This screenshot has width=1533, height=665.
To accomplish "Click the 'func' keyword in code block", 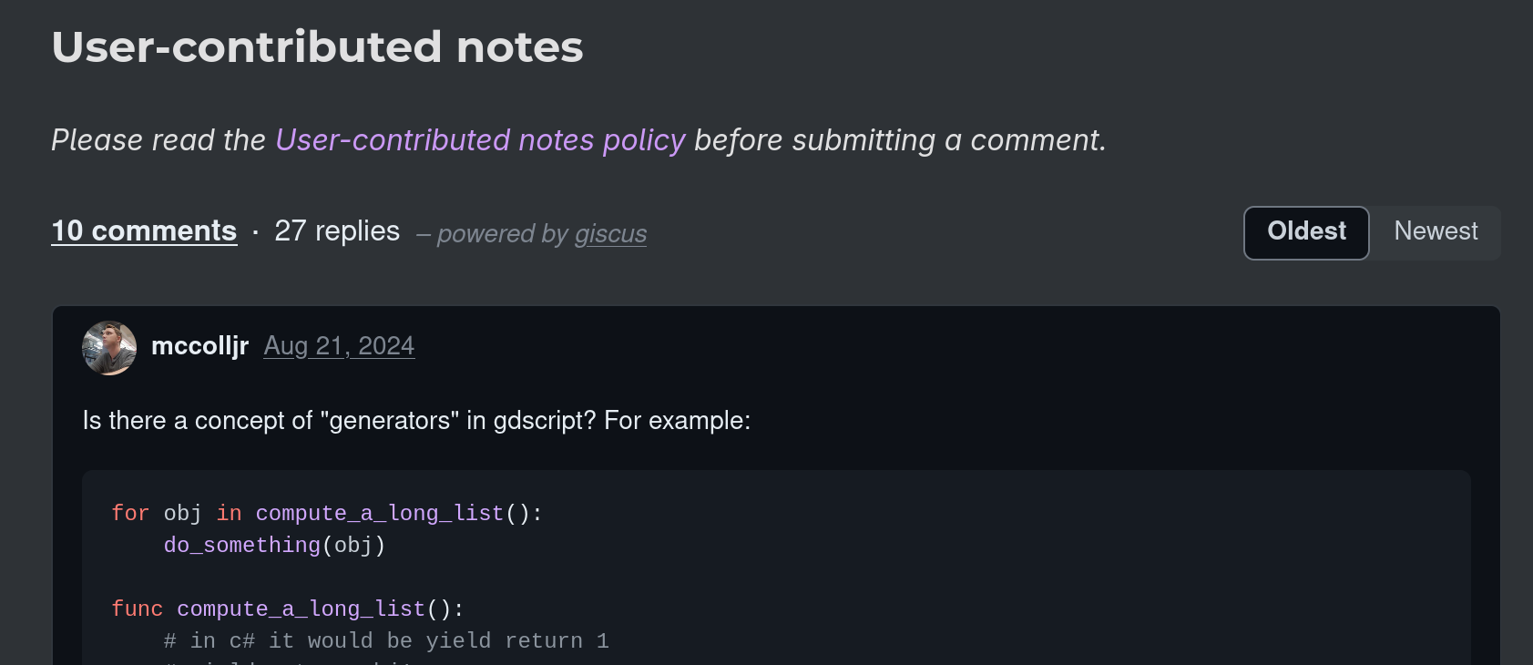I will pyautogui.click(x=137, y=609).
